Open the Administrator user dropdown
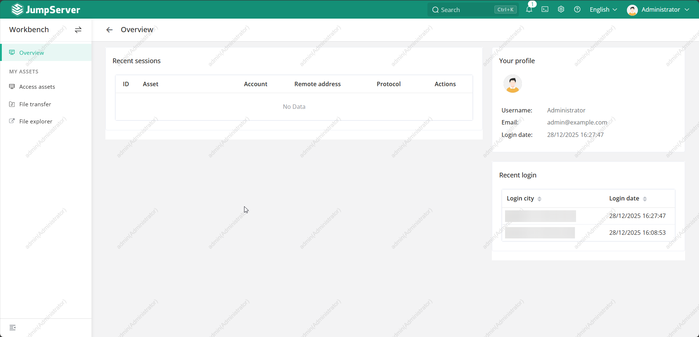 tap(658, 9)
